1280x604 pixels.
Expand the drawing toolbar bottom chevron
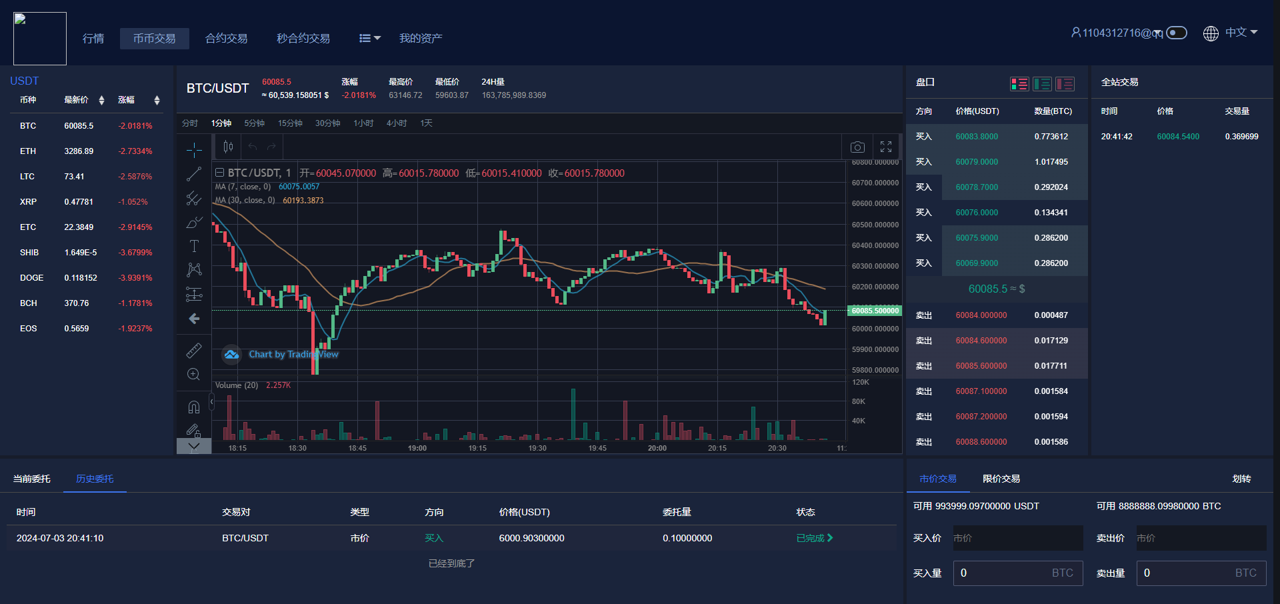(194, 446)
